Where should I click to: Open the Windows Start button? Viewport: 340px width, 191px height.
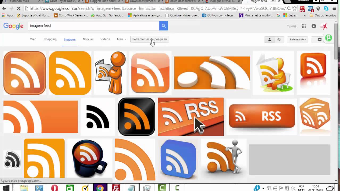click(x=6, y=188)
